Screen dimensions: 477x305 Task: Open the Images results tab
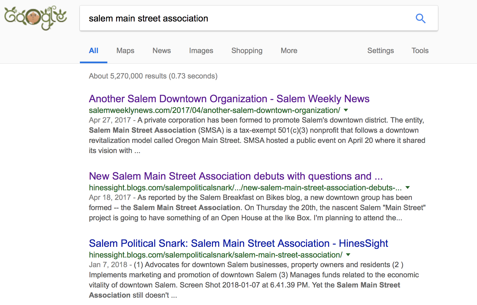point(201,51)
